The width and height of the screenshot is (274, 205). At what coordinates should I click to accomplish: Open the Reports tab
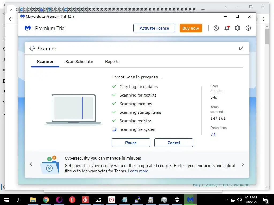[112, 62]
